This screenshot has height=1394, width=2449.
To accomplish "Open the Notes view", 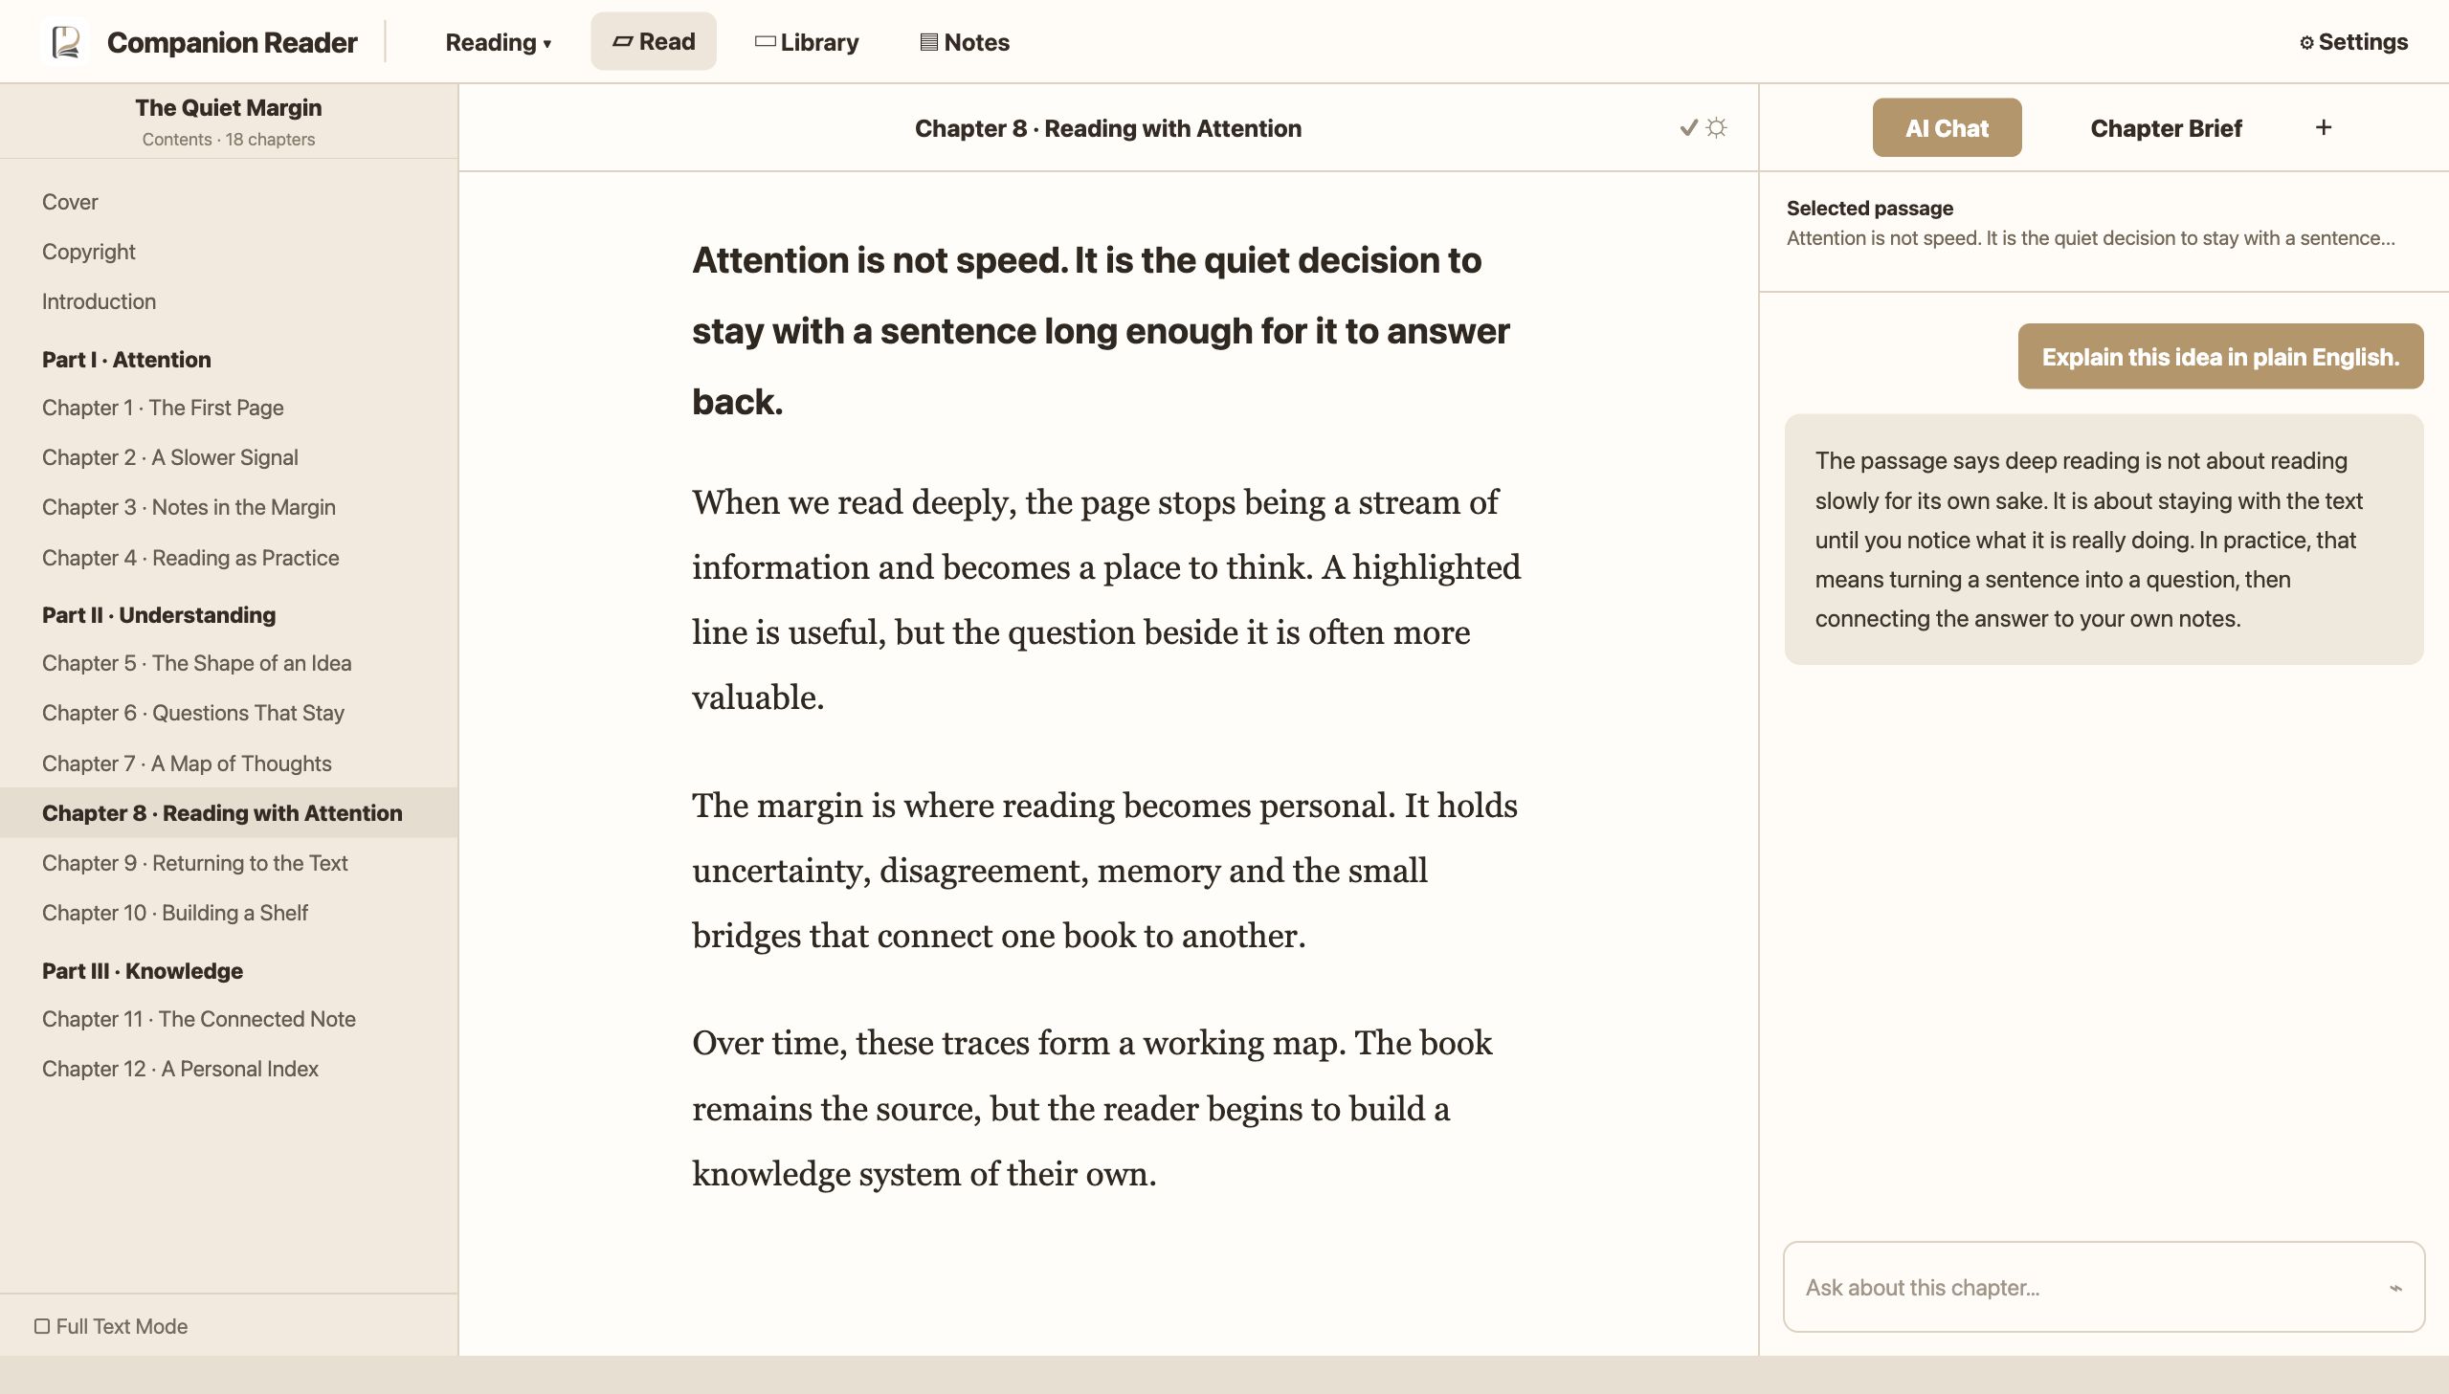I will click(x=965, y=42).
